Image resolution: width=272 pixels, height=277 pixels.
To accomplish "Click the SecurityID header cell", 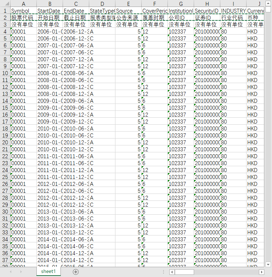I will (207, 11).
